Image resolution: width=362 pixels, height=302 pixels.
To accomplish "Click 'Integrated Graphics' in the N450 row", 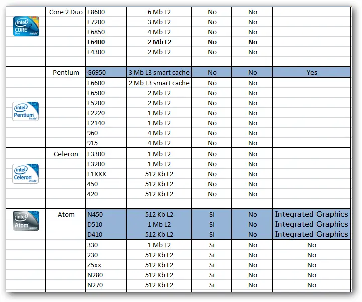I will coord(312,214).
